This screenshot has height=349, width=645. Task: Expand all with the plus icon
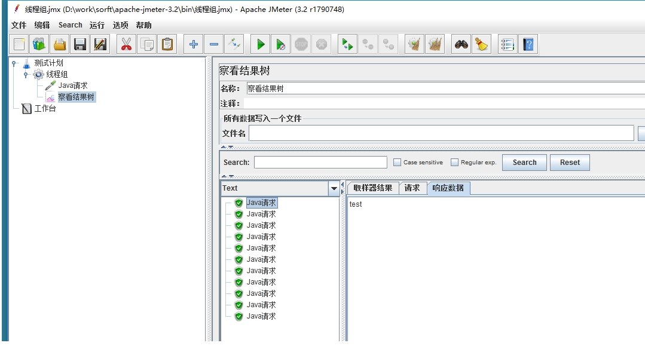coord(193,44)
